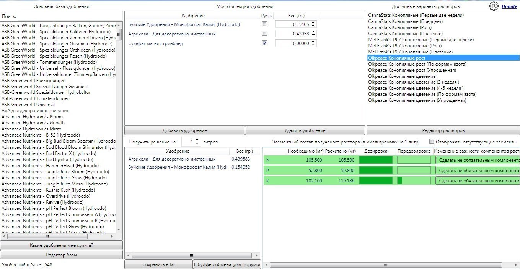Increase liters count with up arrow
Image resolution: width=520 pixels, height=269 pixels.
pos(197,140)
